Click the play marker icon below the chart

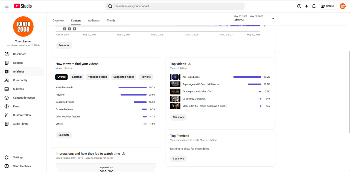(74, 29)
